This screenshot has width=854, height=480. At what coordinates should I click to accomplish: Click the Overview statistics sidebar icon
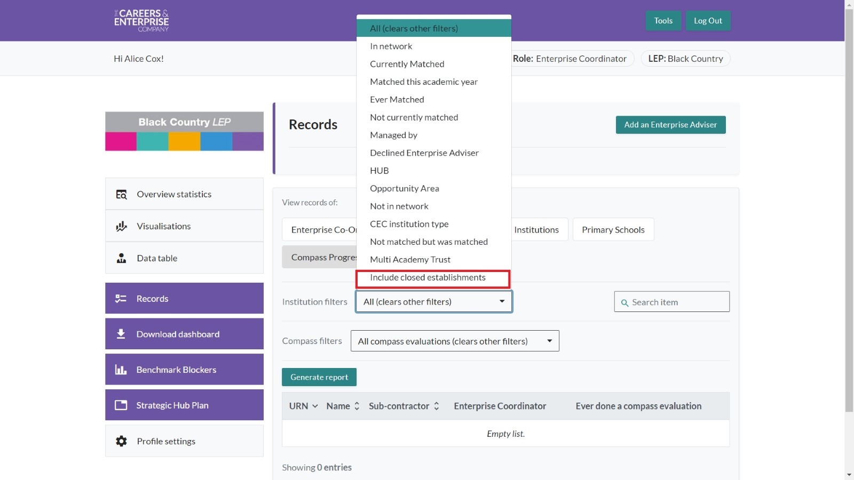coord(122,194)
